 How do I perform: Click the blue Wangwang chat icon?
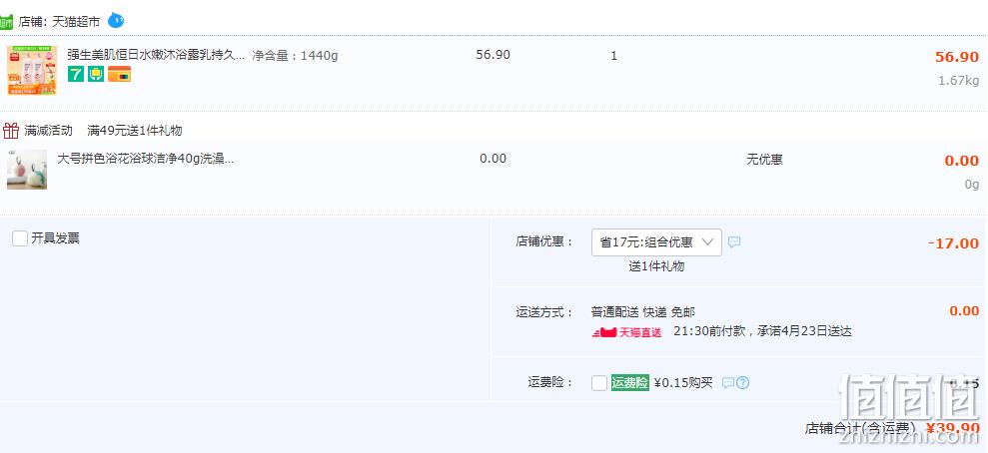click(x=116, y=19)
